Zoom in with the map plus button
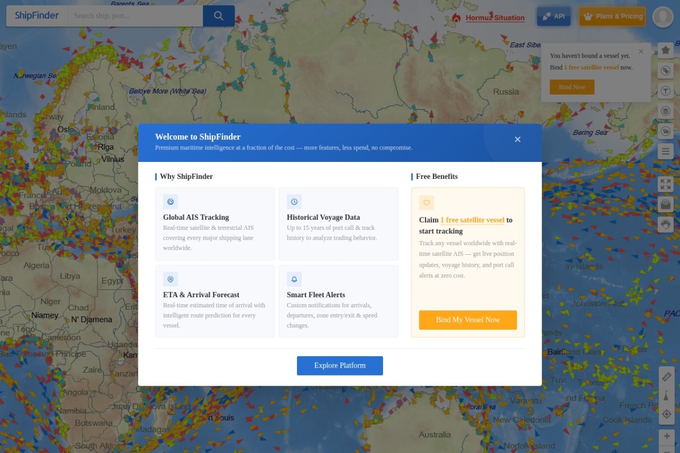This screenshot has width=680, height=453. point(666,437)
